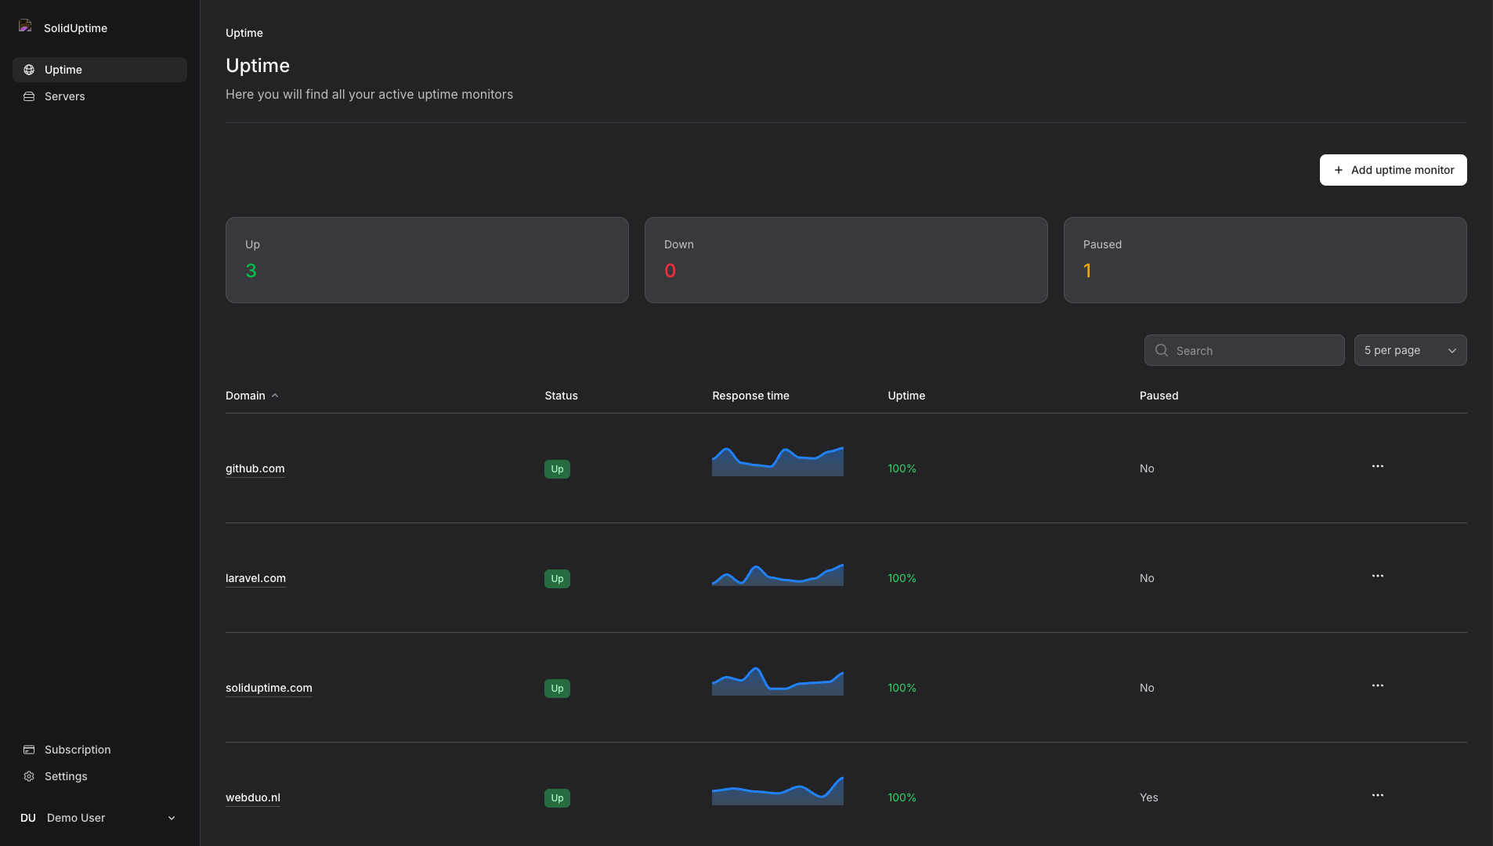
Task: Click the Up status badge for soliduptime.com
Action: [x=557, y=689]
